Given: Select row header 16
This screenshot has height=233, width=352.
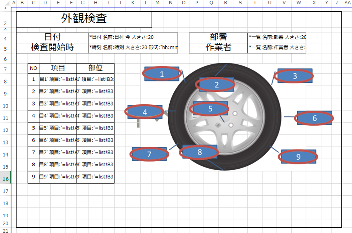Looking at the screenshot, I should [6, 179].
